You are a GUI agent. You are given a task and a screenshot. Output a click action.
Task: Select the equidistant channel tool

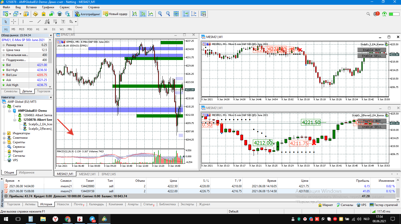point(47,22)
